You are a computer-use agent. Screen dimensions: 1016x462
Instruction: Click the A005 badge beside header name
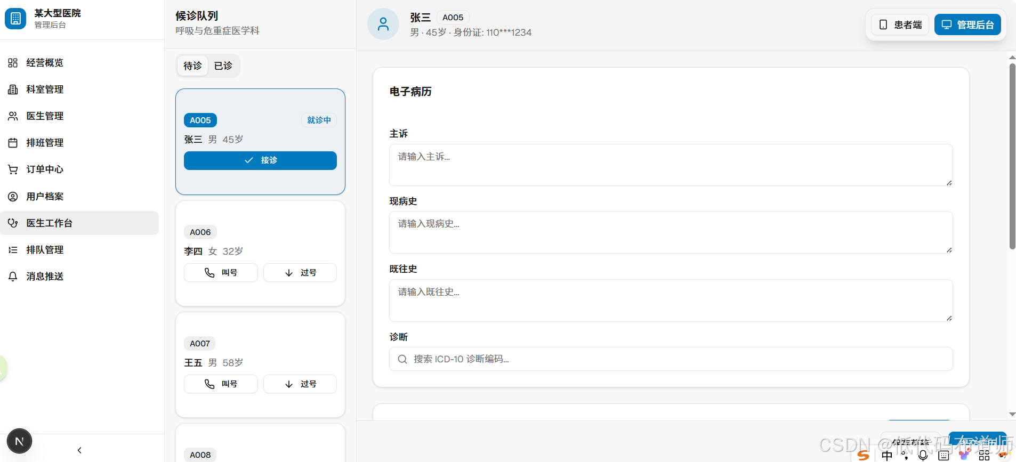[453, 18]
